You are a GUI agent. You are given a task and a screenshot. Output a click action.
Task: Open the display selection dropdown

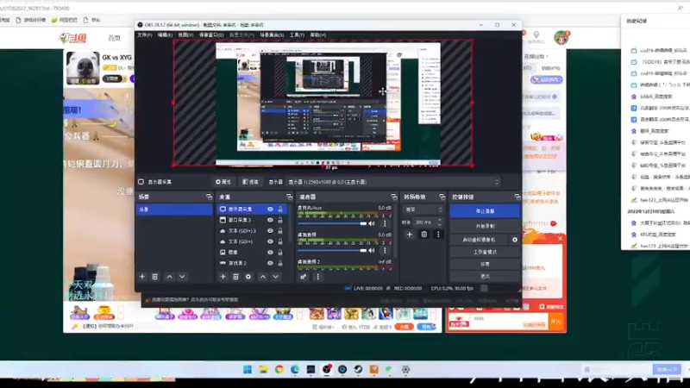coord(394,182)
